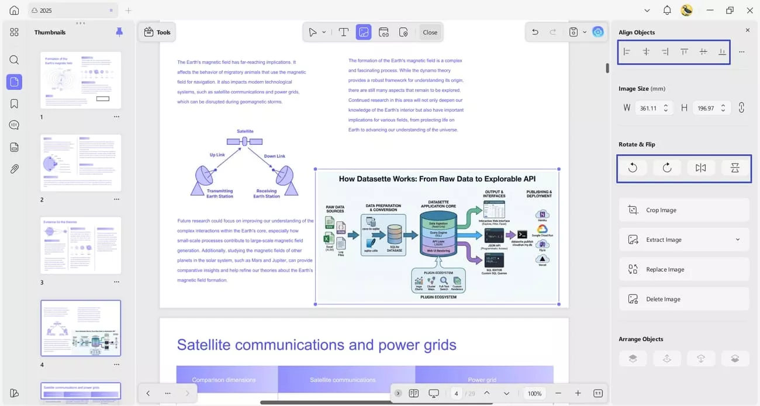Open the 100% zoom level dropdown
Screen dimensions: 760x406
pyautogui.click(x=534, y=393)
